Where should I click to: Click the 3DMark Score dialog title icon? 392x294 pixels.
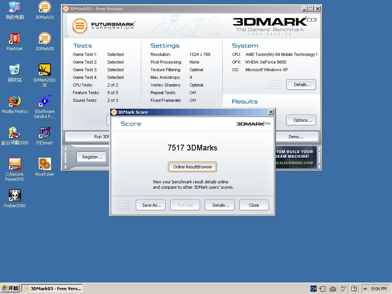(x=114, y=112)
